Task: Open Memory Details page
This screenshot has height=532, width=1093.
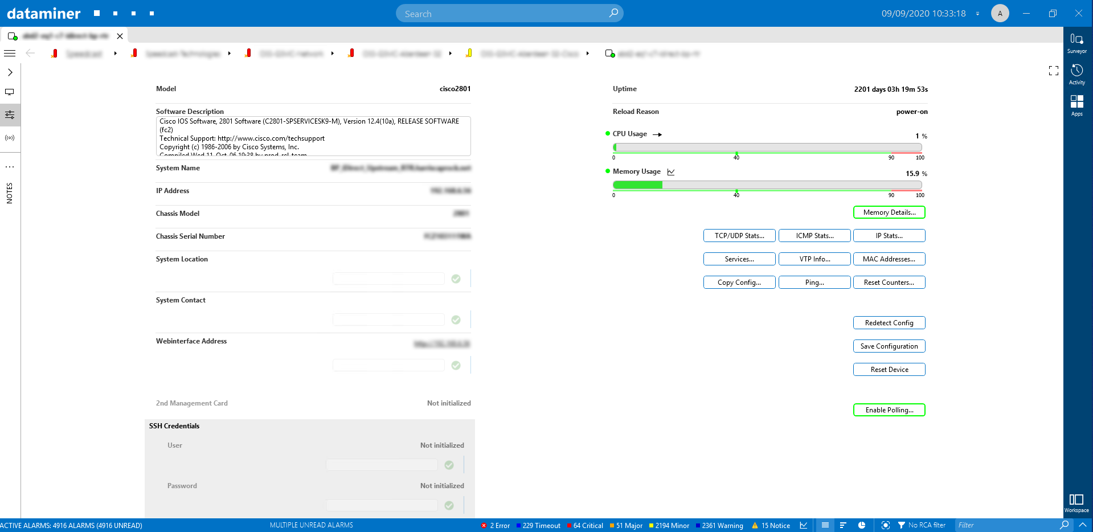Action: click(x=889, y=212)
